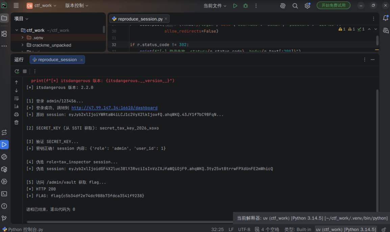Hide the Run tool window

click(x=372, y=60)
